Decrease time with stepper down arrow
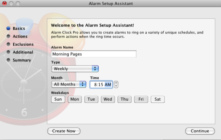Viewport: 221px width, 140px height. 116,86
